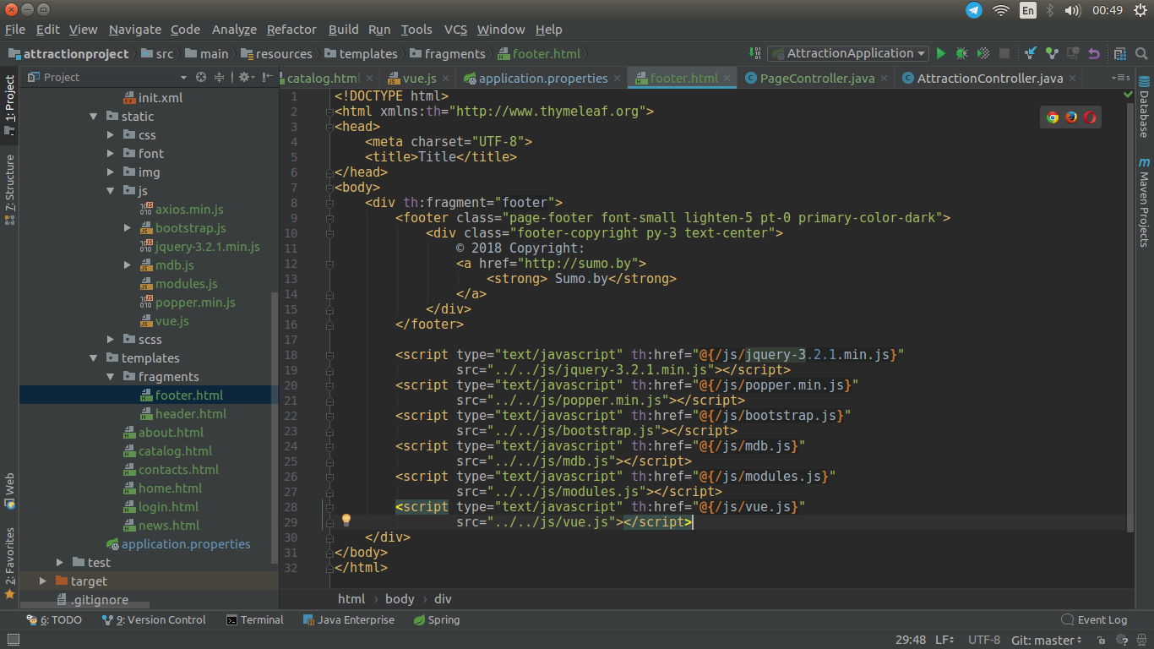Collapse the fragments folder
1154x649 pixels.
pyautogui.click(x=111, y=377)
